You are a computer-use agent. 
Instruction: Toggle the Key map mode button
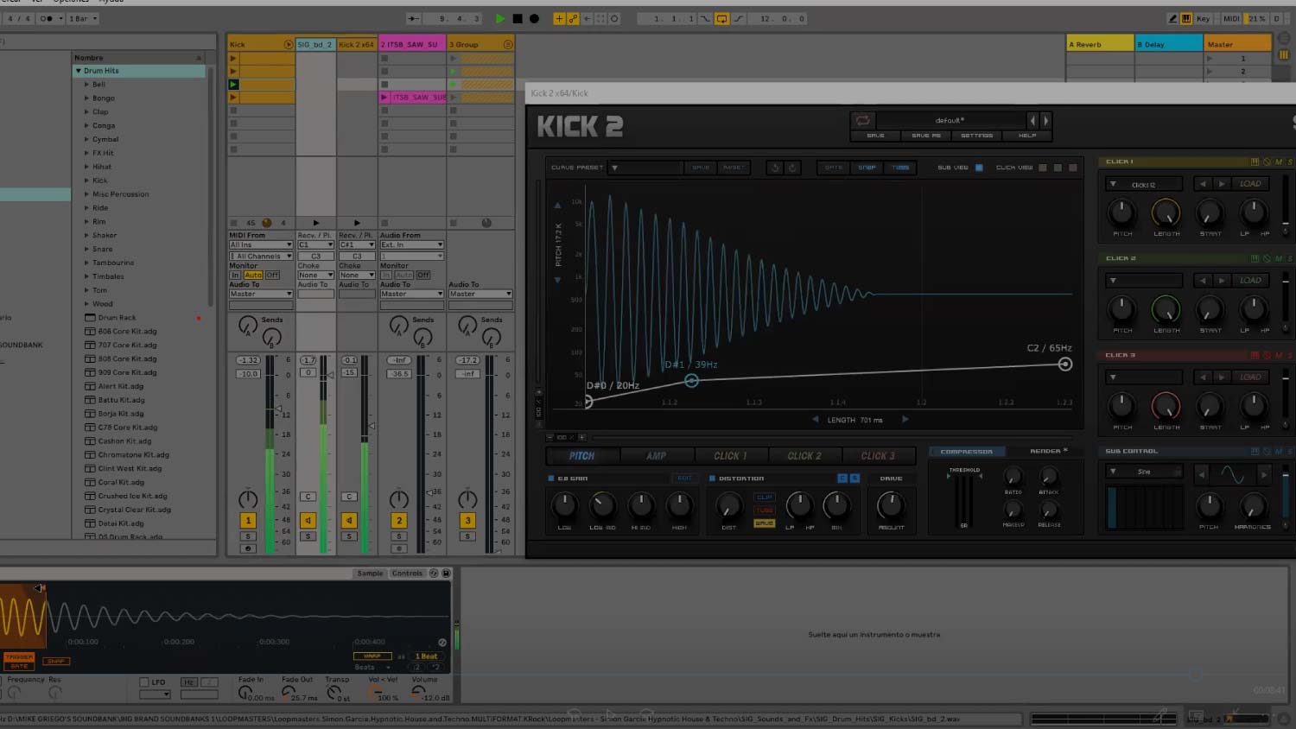(1202, 18)
